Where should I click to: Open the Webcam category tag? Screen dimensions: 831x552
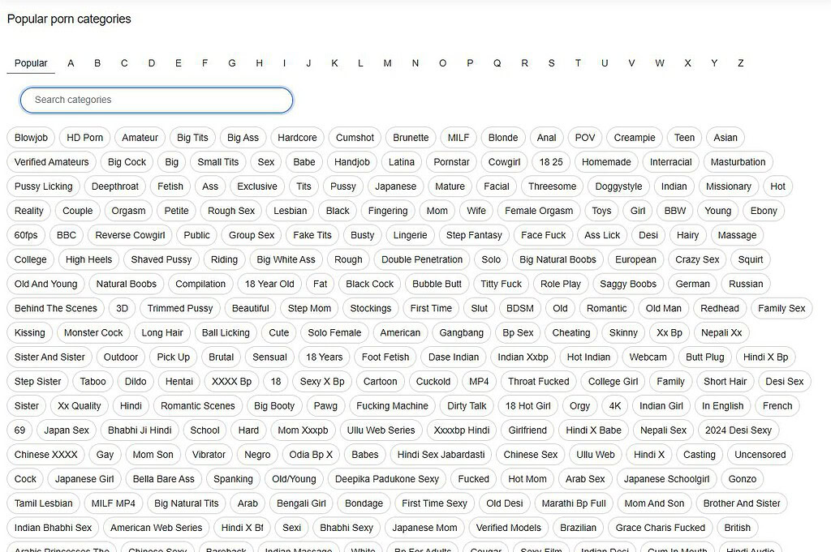point(648,357)
